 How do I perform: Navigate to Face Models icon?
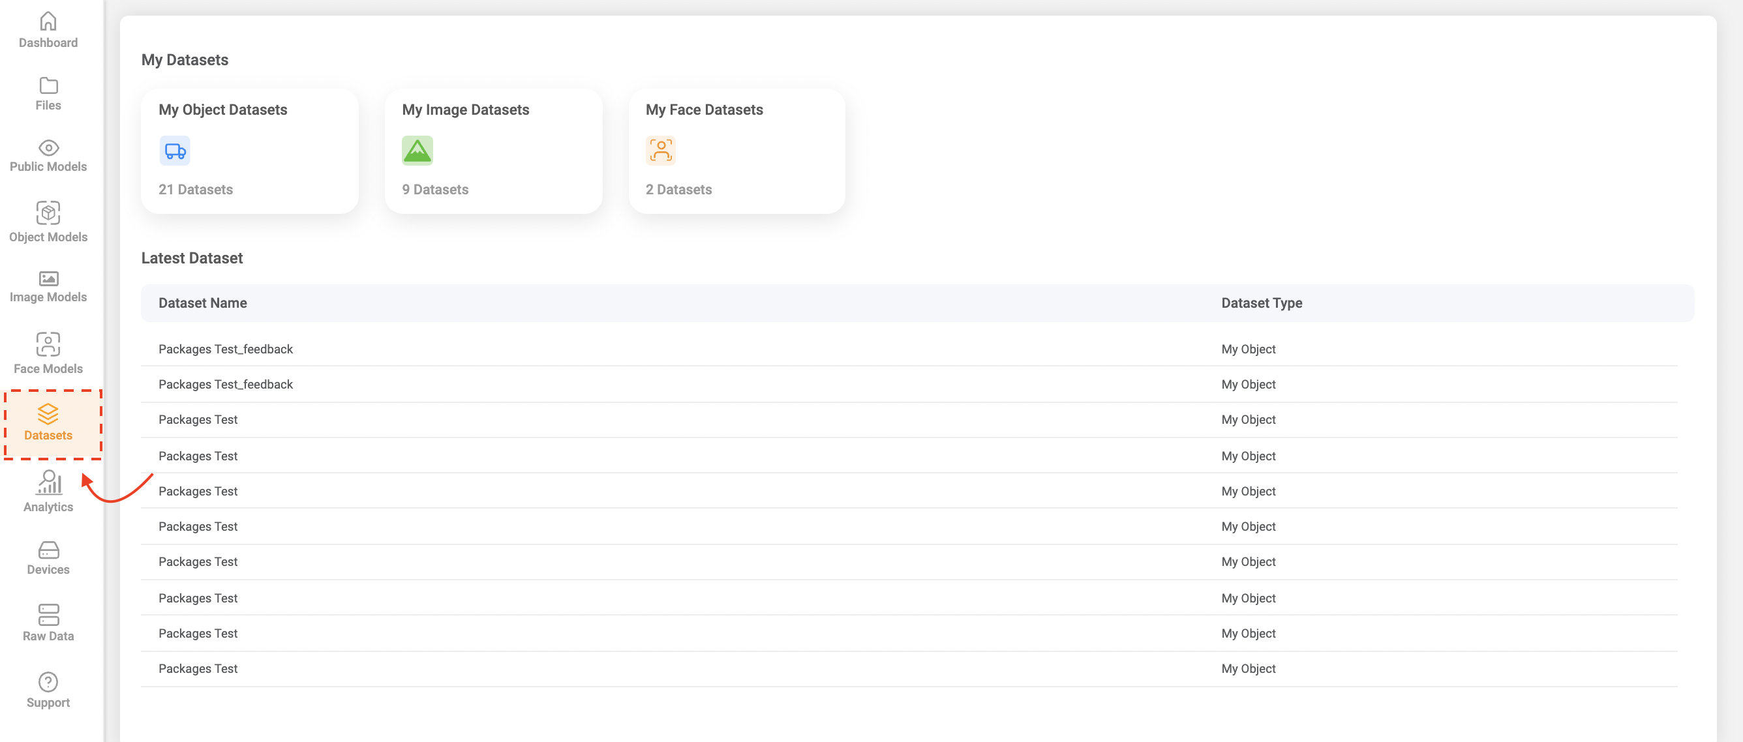[48, 344]
